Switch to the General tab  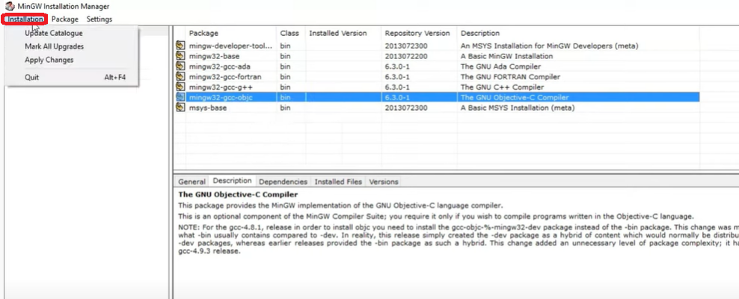(x=191, y=182)
